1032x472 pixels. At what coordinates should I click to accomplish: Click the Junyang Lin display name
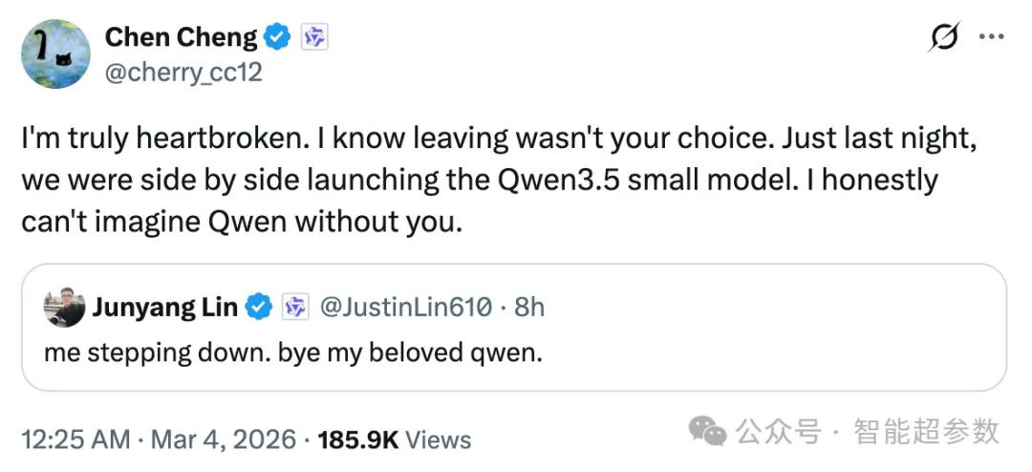click(166, 308)
